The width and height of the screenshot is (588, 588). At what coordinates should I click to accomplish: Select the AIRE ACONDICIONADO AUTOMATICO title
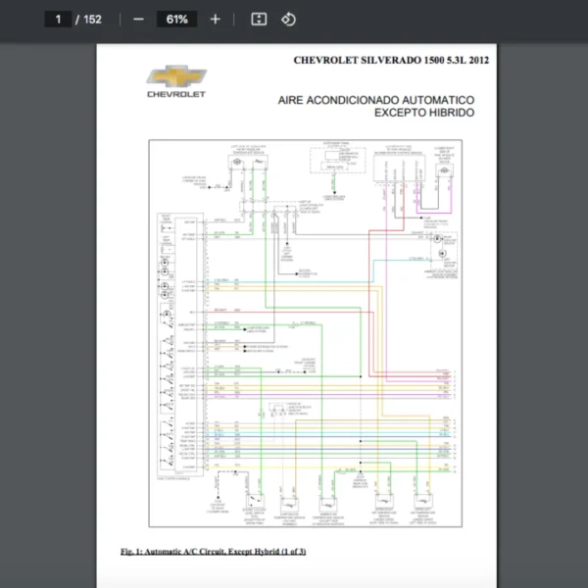(x=376, y=100)
